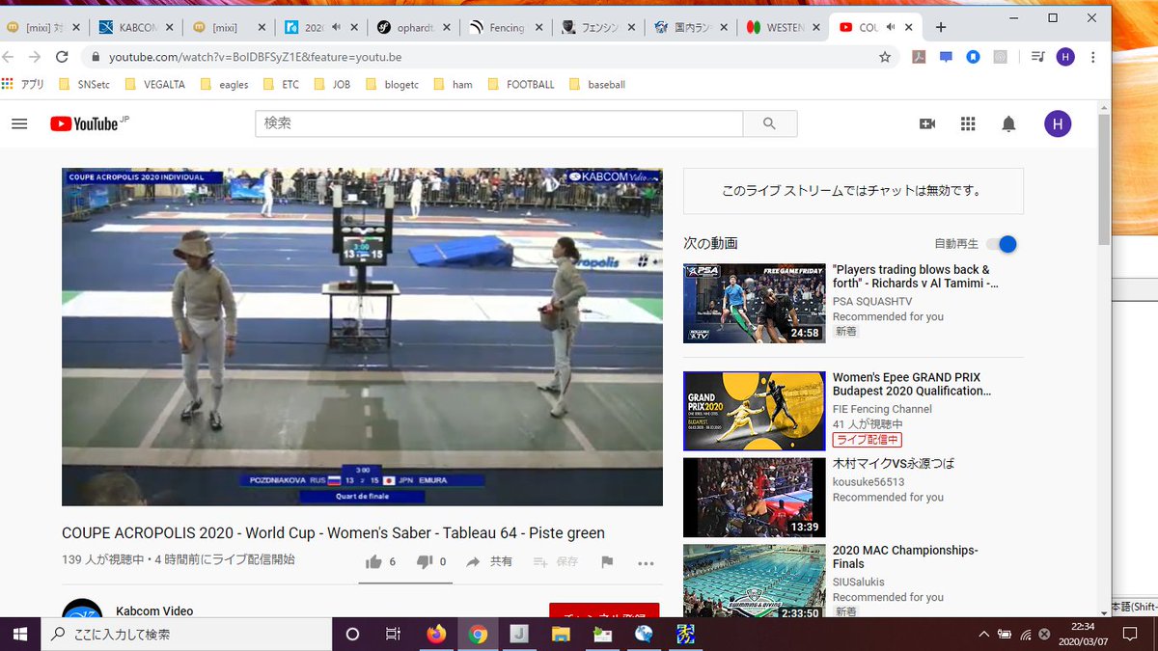Report the video with flag icon
Image resolution: width=1158 pixels, height=651 pixels.
pos(607,561)
